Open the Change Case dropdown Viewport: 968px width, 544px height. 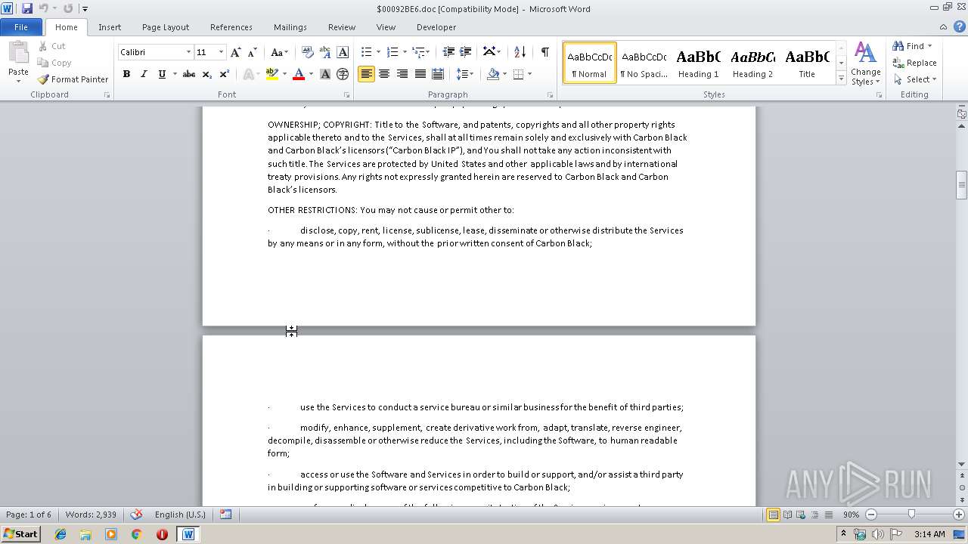pyautogui.click(x=279, y=52)
